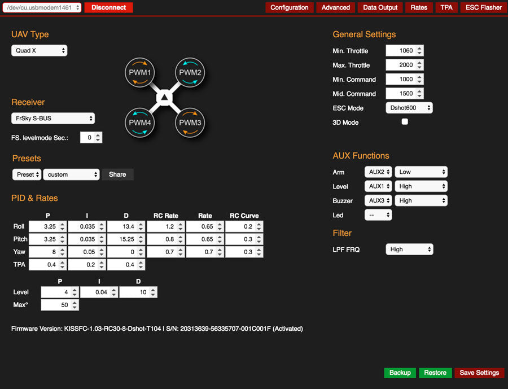Viewport: 508px width, 389px height.
Task: Click the Min. Throttle stepper arrows
Action: click(x=419, y=51)
